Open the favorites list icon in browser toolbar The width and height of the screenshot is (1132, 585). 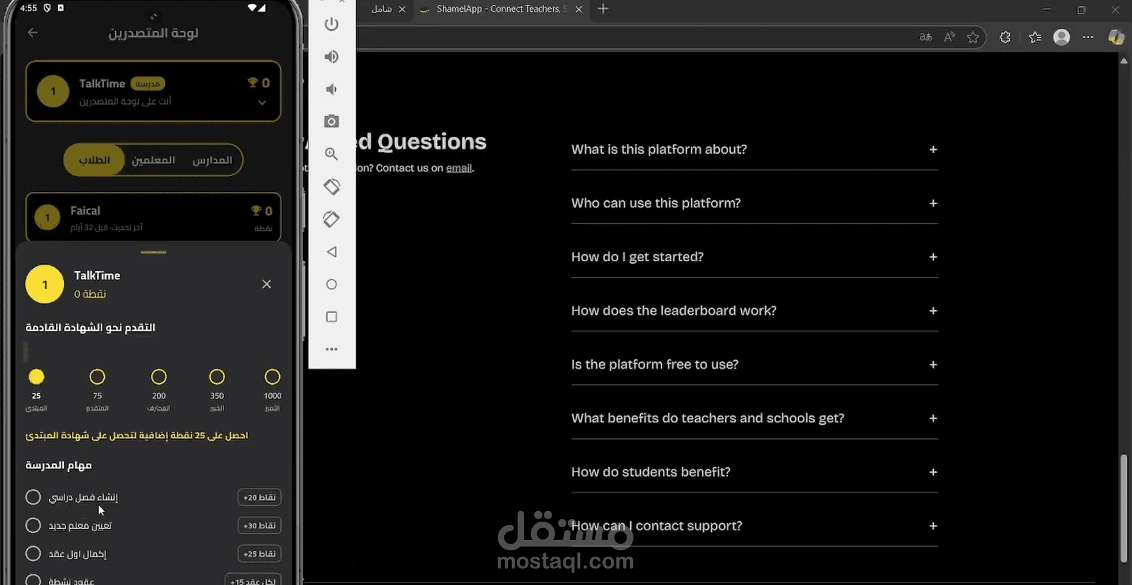[x=1034, y=37]
